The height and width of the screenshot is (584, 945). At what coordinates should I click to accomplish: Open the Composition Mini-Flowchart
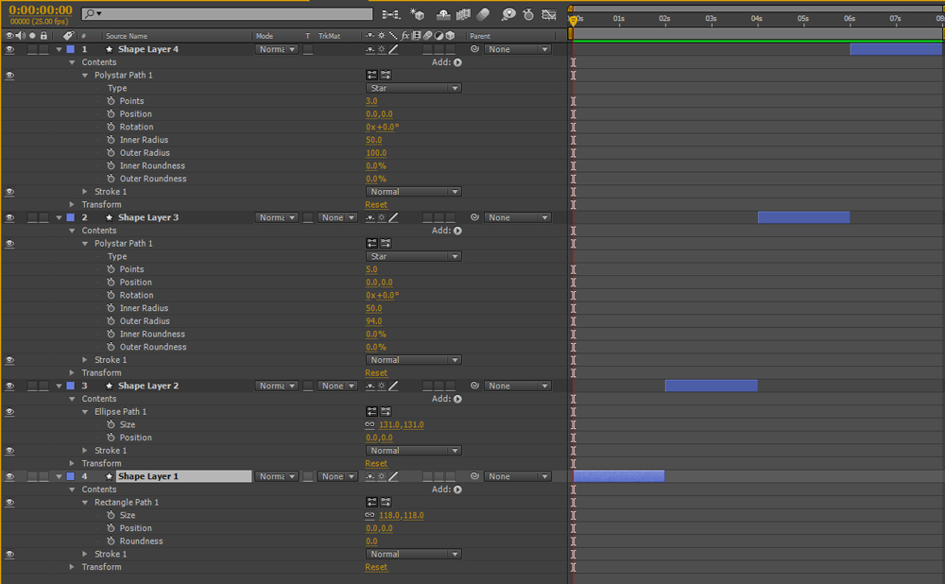coord(390,14)
